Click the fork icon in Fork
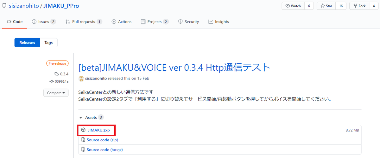380x158 pixels. pos(355,6)
